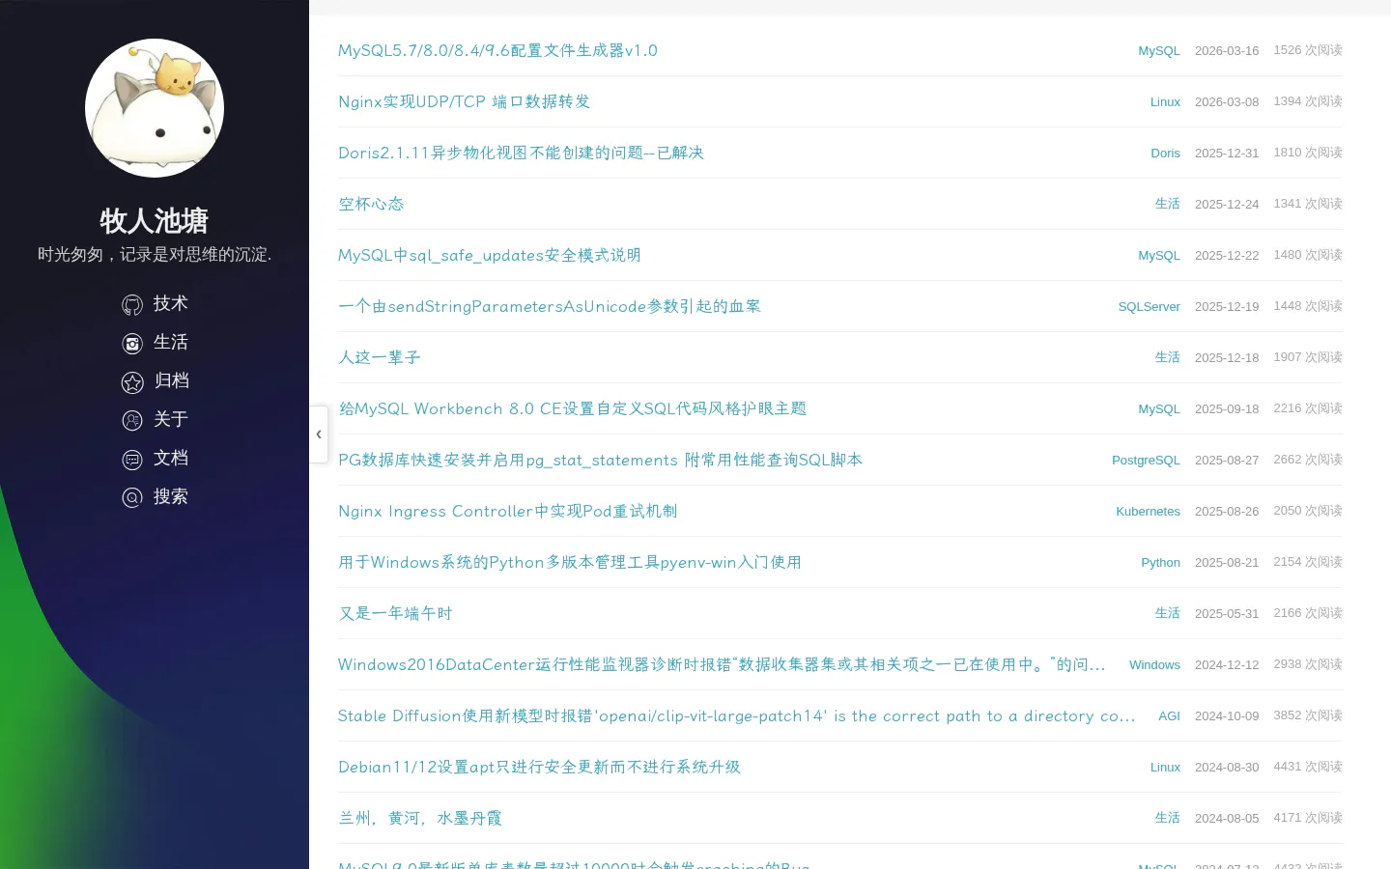
Task: Open the MySQL中sql_safe_updates安全模式说明 article
Action: 490,255
